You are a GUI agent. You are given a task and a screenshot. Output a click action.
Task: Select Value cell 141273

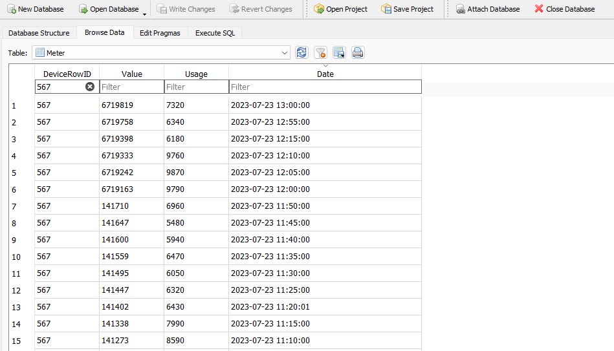pos(131,341)
